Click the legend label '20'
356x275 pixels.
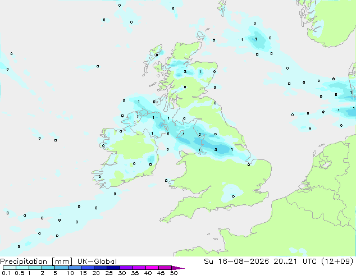96,273
